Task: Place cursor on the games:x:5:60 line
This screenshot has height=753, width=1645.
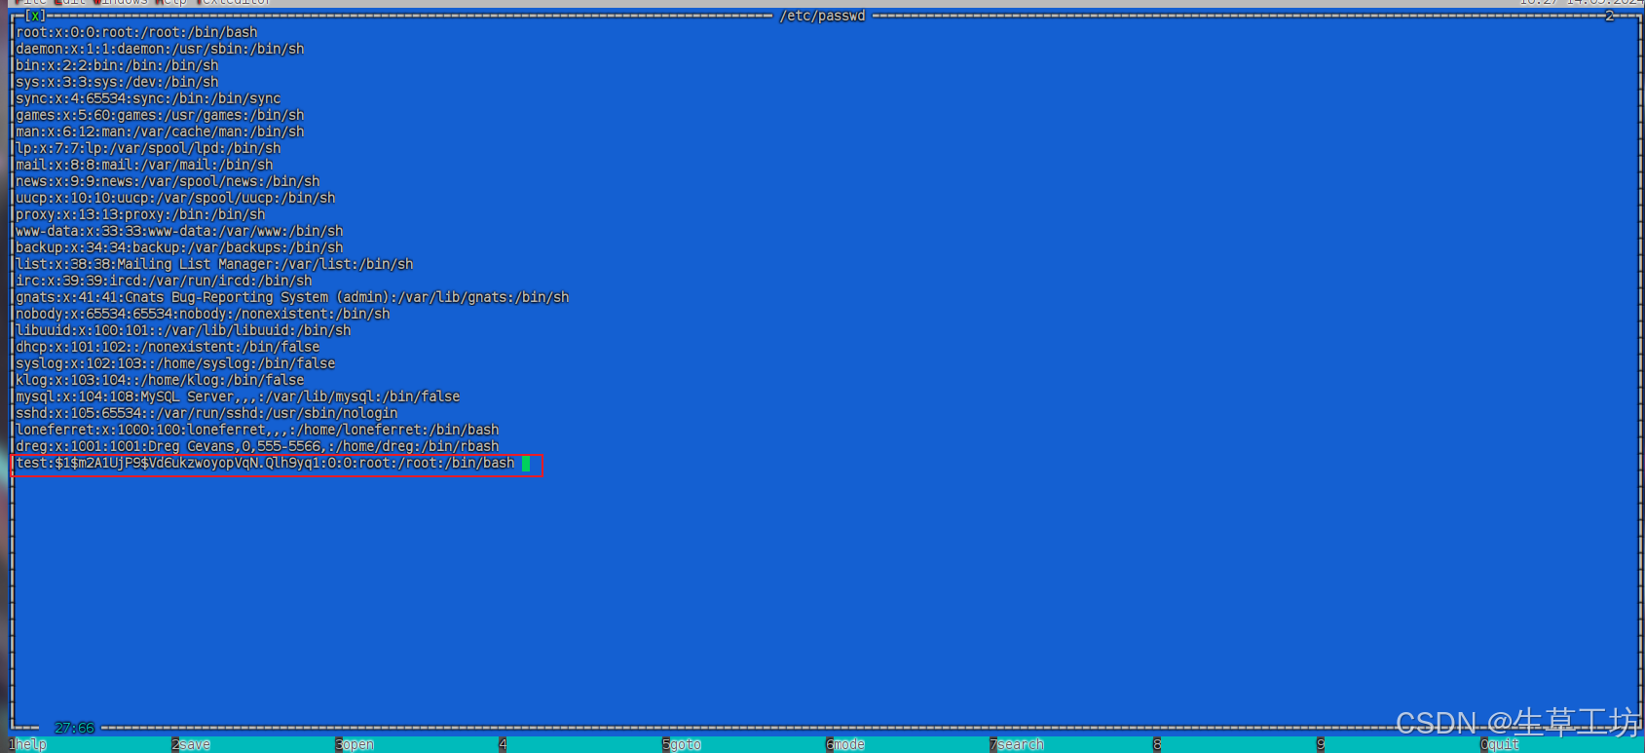Action: (x=160, y=115)
